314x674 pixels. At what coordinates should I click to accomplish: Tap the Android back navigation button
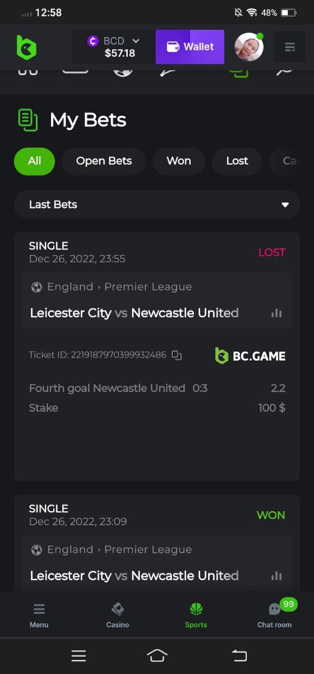click(239, 655)
